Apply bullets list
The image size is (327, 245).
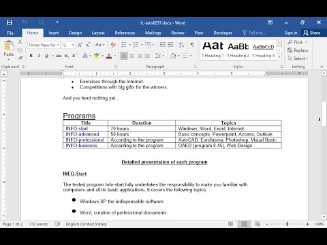(x=124, y=45)
